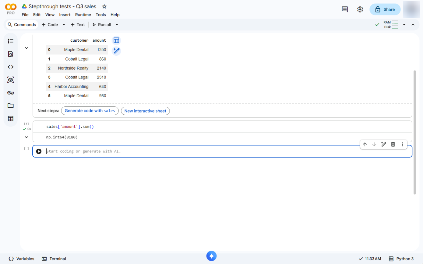Delete the selected cell
This screenshot has height=264, width=423.
(393, 144)
